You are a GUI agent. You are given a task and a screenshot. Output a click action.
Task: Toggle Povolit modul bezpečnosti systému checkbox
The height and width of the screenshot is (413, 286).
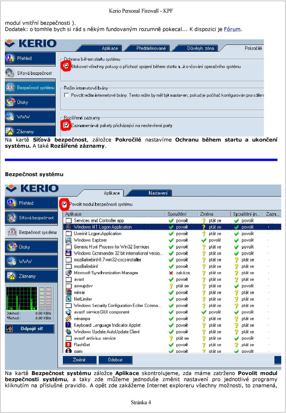[x=65, y=204]
